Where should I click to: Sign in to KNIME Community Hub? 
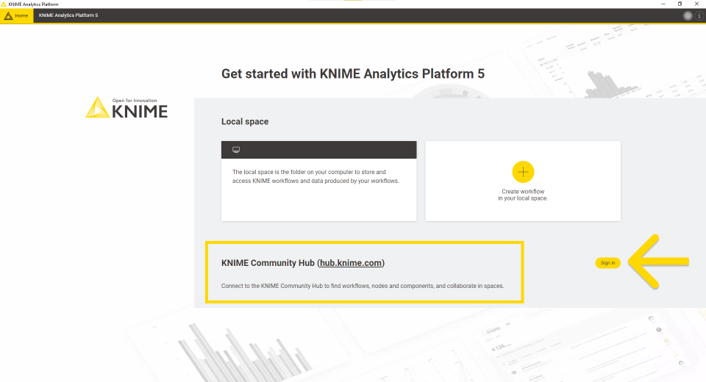(608, 263)
